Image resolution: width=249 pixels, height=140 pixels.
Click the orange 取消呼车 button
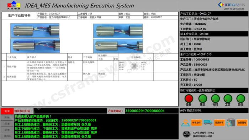pos(219,123)
